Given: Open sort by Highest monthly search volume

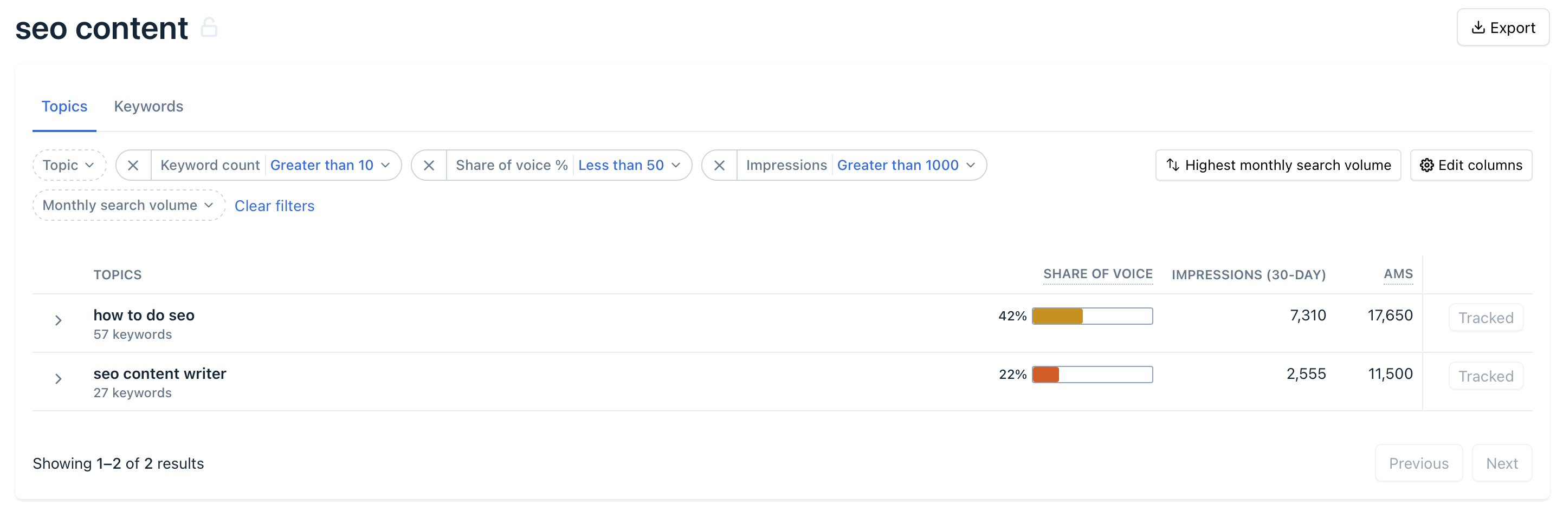Looking at the screenshot, I should 1278,166.
